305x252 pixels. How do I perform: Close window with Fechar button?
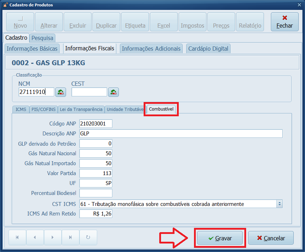284,22
